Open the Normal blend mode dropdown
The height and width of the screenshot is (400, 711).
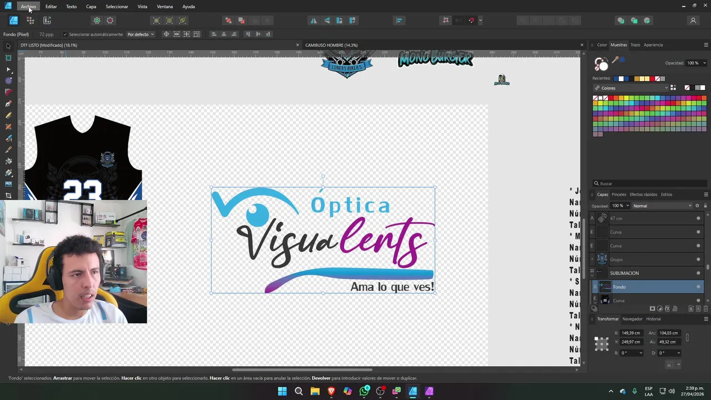point(663,206)
